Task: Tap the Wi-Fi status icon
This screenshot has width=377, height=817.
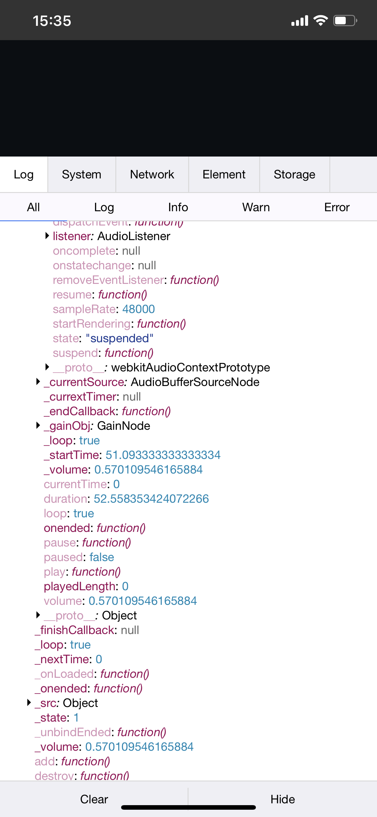Action: click(320, 21)
